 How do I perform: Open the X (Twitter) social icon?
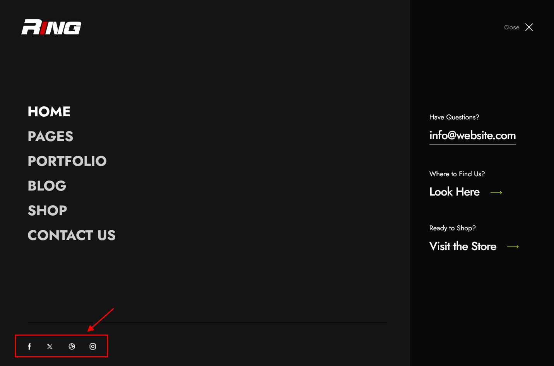[x=50, y=347]
